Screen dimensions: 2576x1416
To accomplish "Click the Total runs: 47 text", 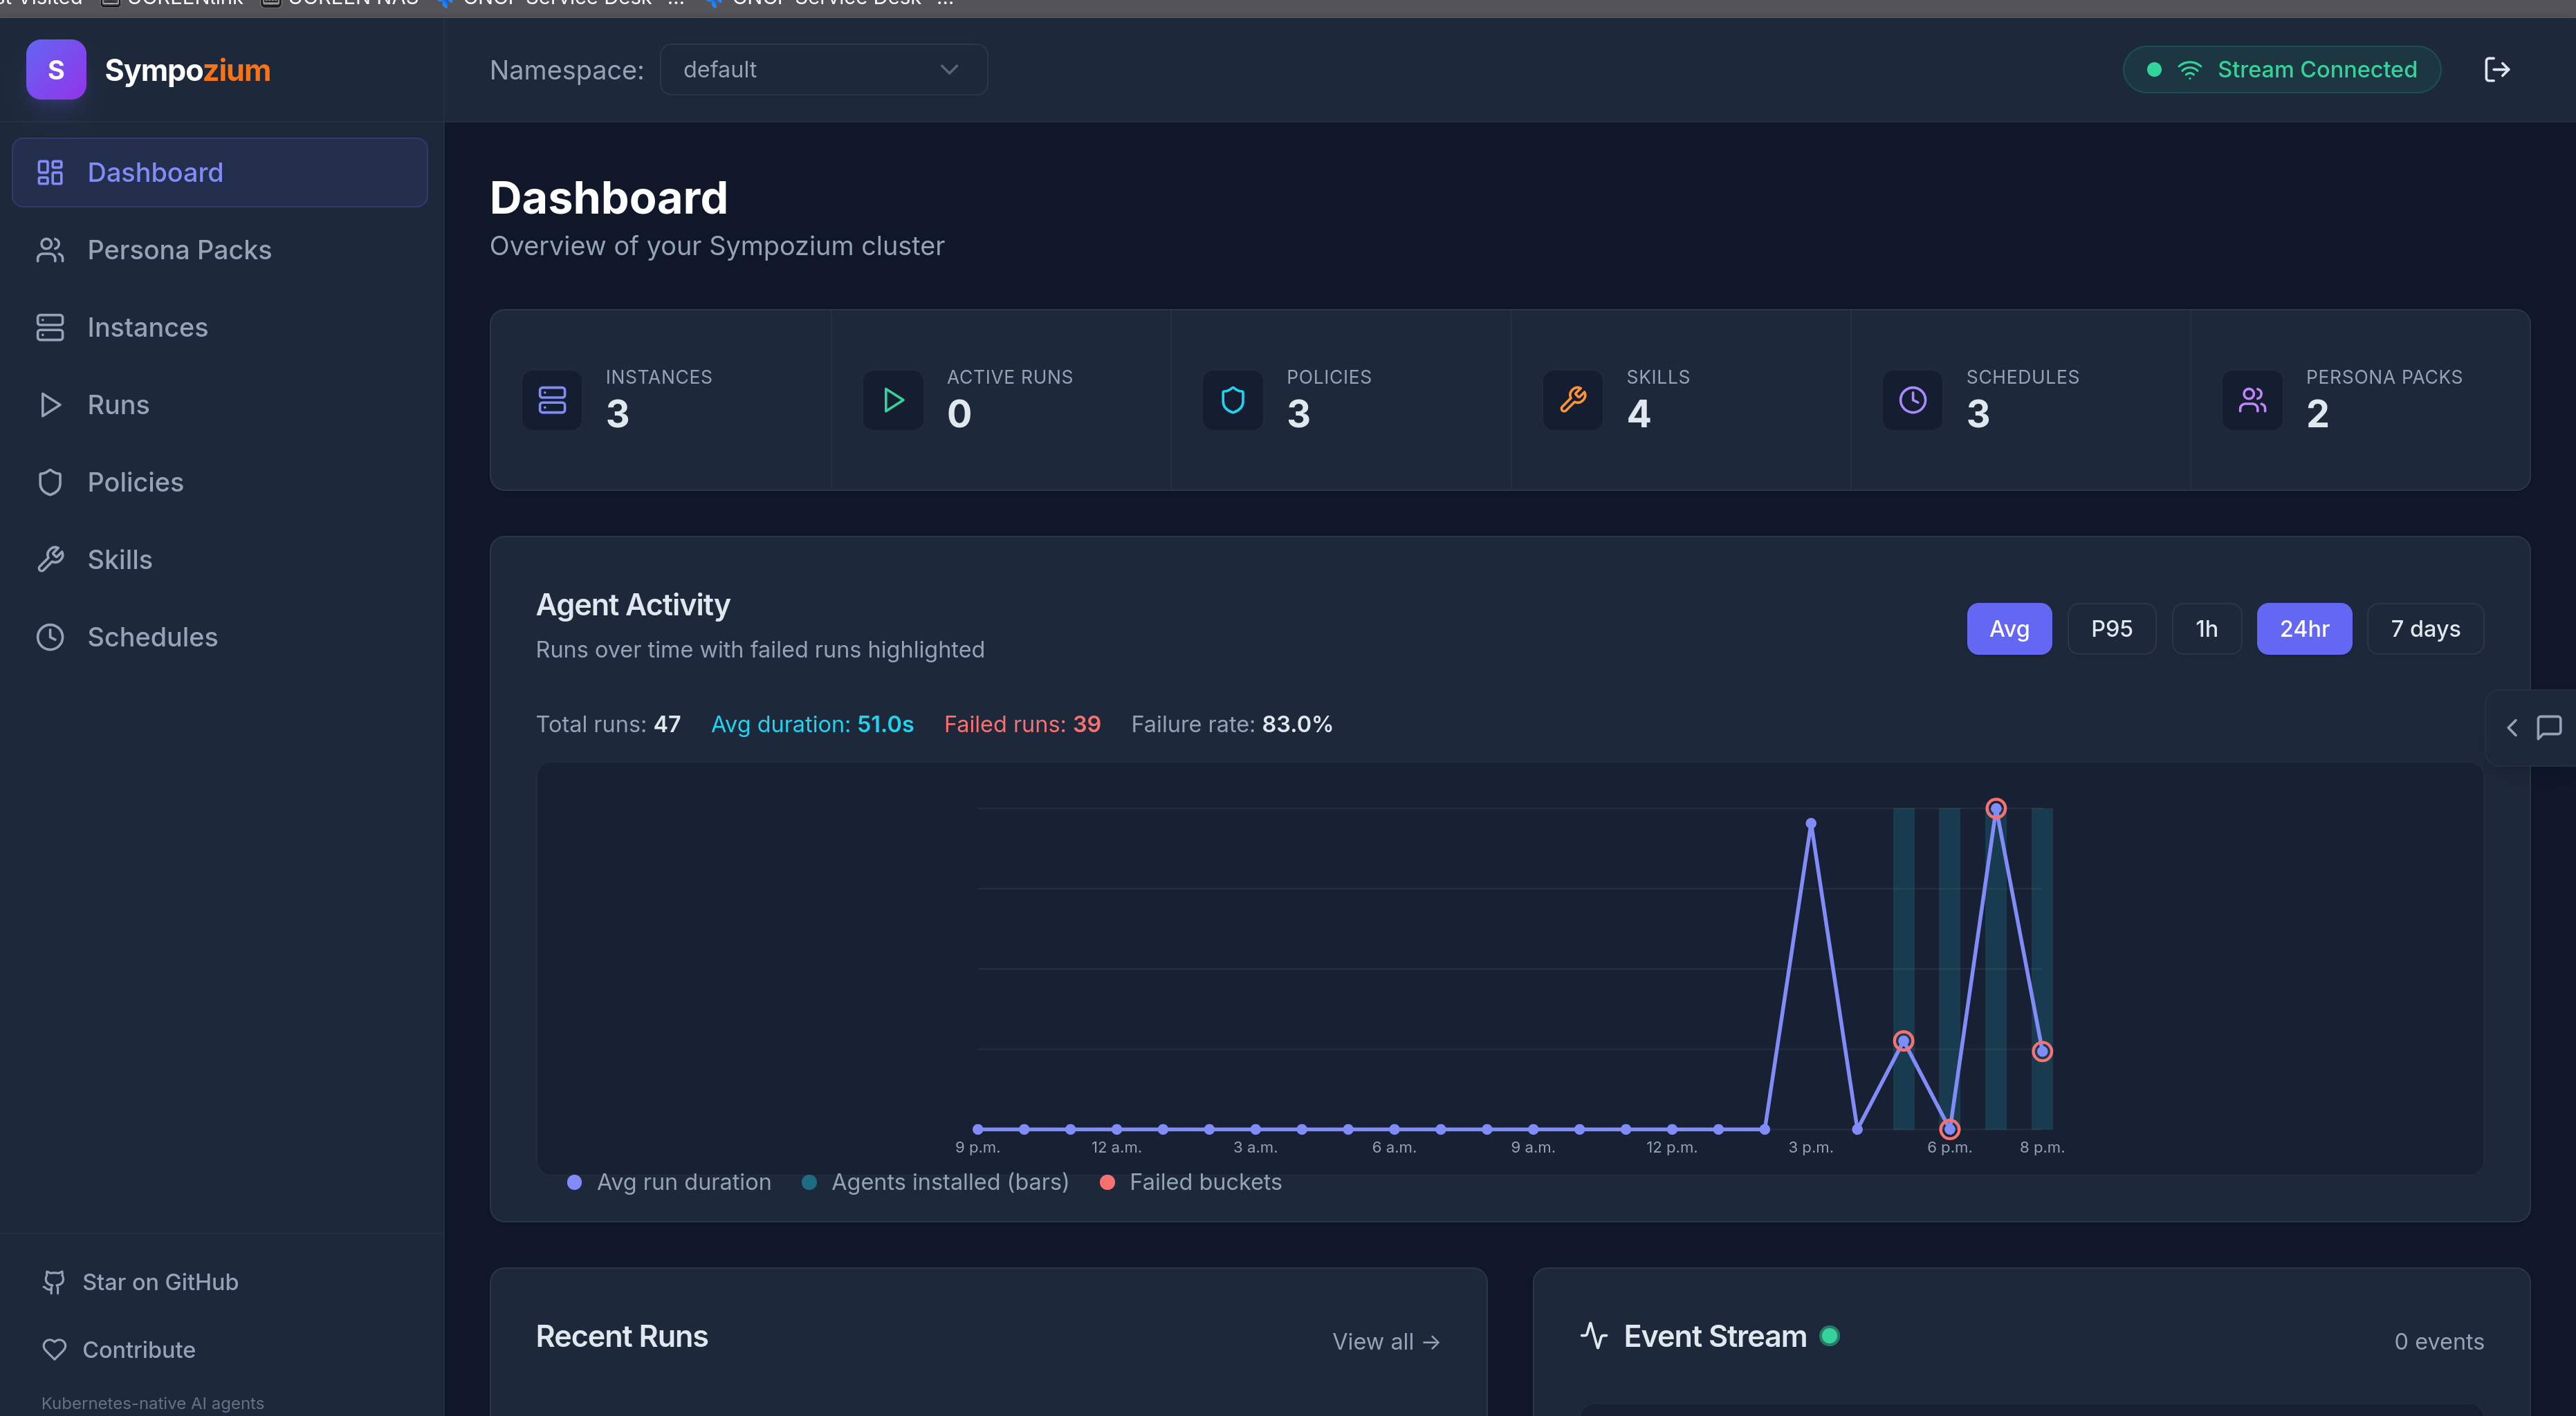I will pos(608,725).
